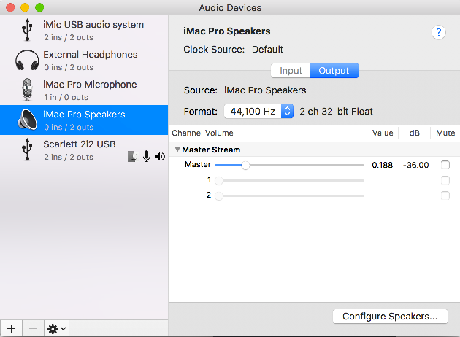Switch to the Input tab

point(291,71)
